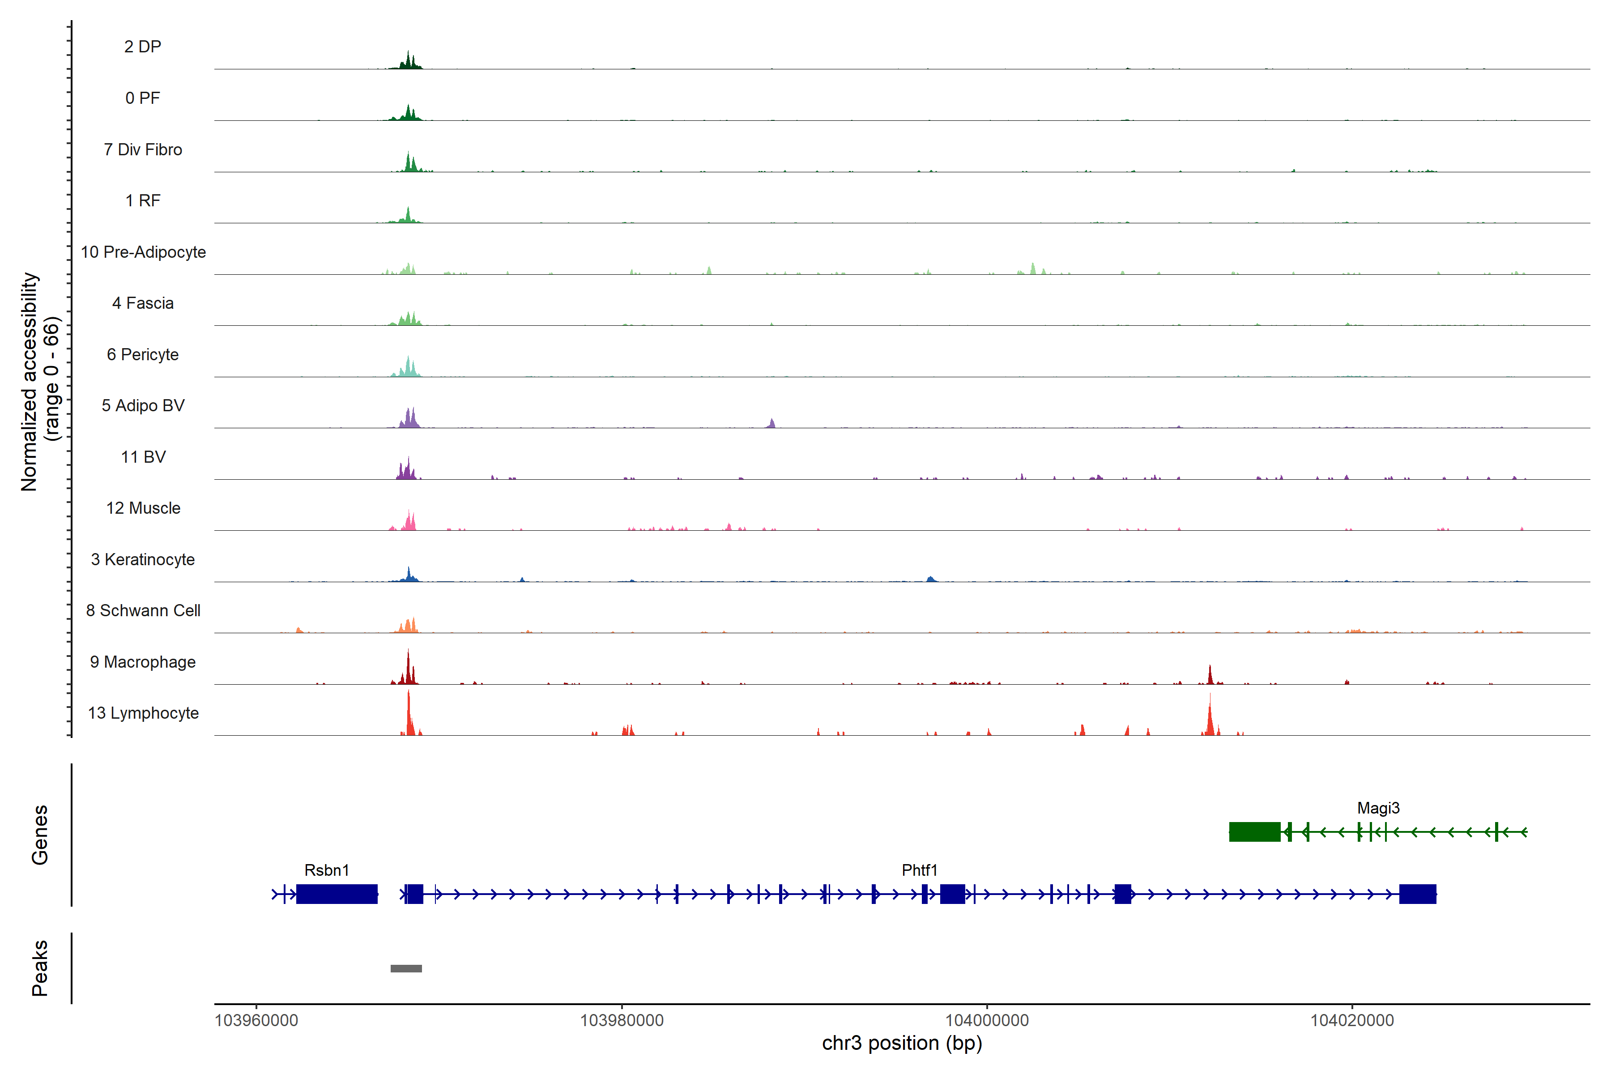Click the 104000000 axis tick label
The height and width of the screenshot is (1074, 1611).
pyautogui.click(x=986, y=1020)
